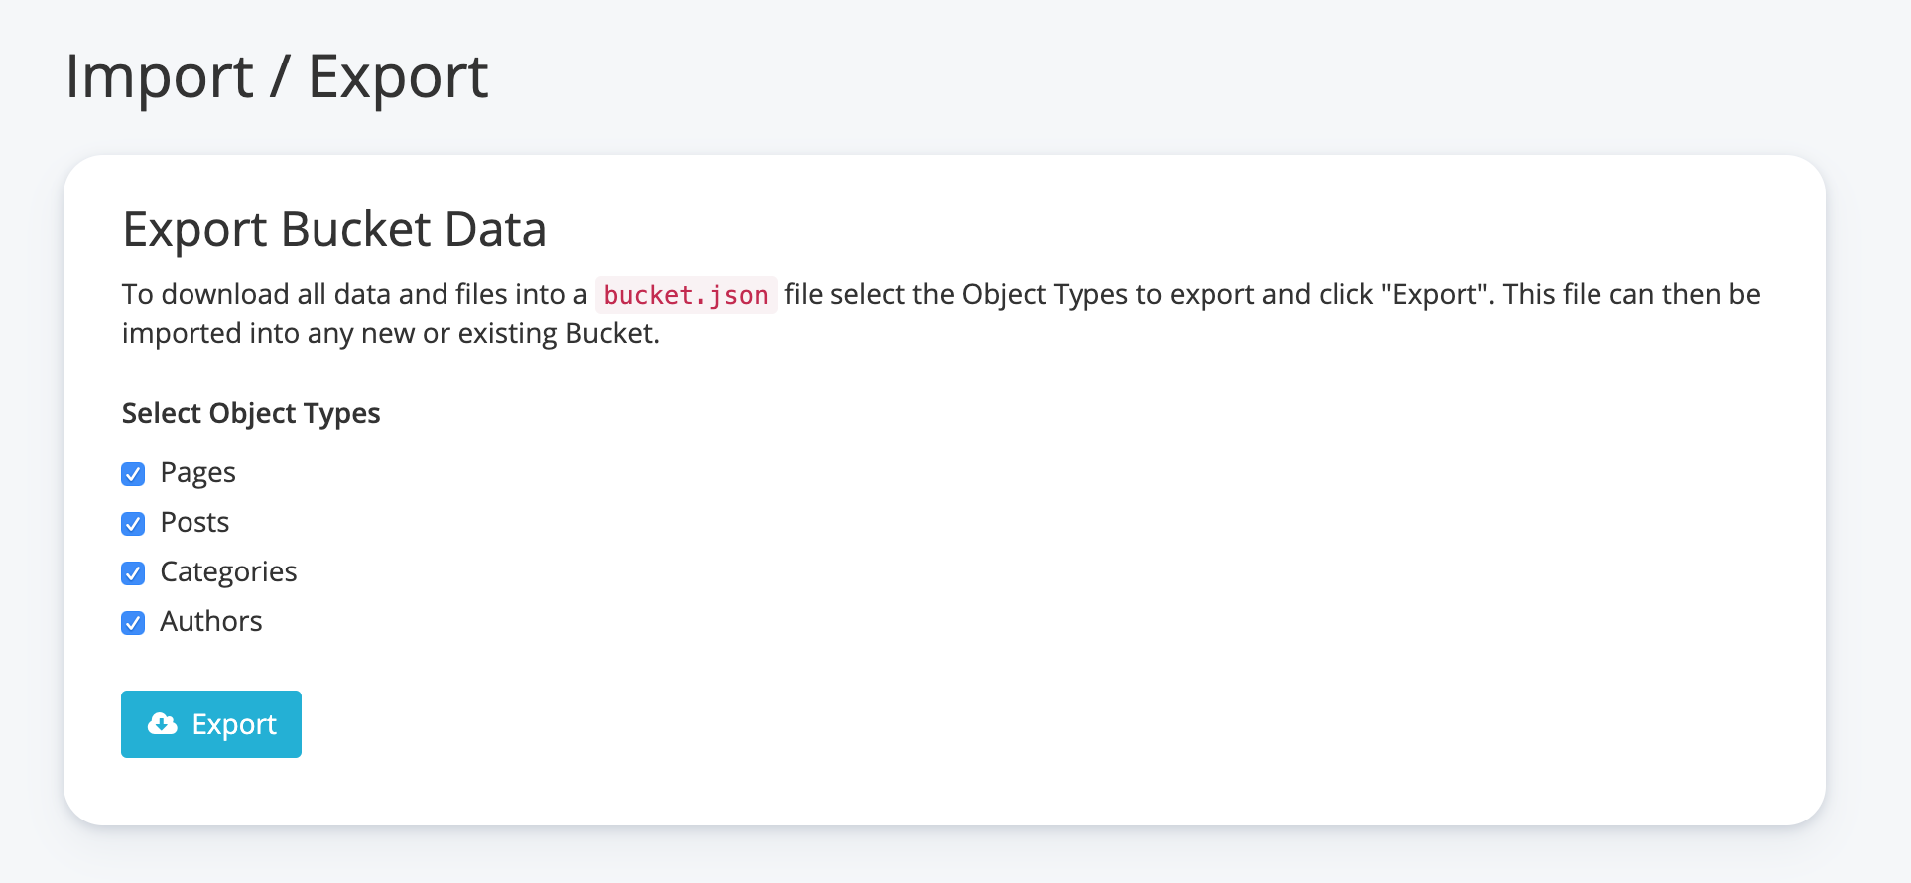This screenshot has width=1911, height=883.
Task: Click the Import / Export page title
Action: [x=277, y=76]
